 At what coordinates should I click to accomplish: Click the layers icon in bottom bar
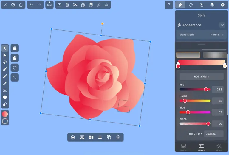73,137
